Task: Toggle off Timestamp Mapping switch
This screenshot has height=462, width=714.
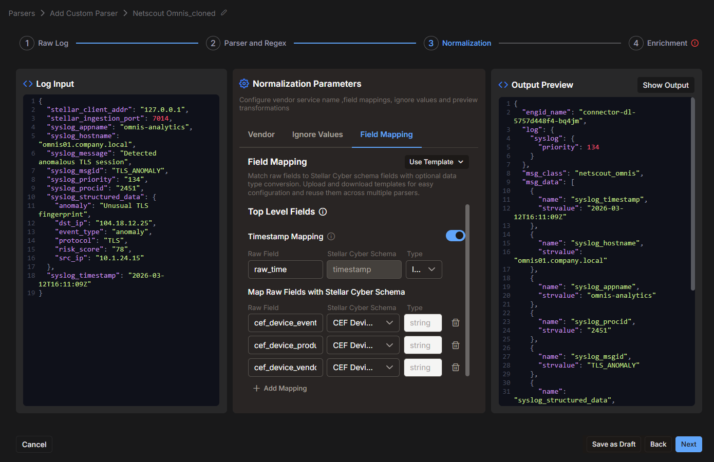Action: click(456, 236)
